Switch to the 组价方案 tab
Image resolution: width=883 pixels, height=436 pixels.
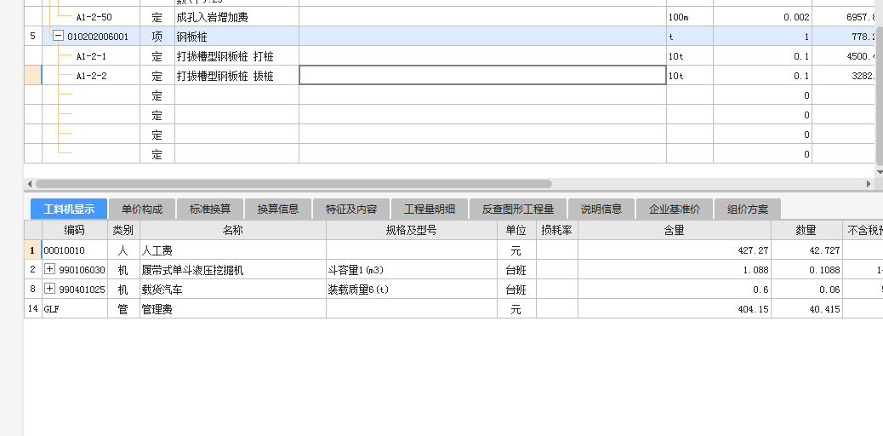[748, 209]
